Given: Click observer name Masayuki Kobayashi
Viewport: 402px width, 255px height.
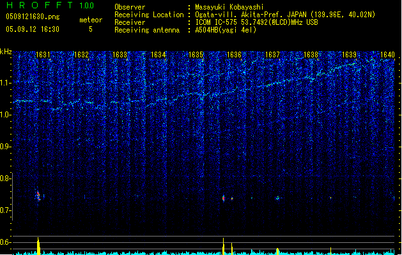Looking at the screenshot, I should coord(229,7).
